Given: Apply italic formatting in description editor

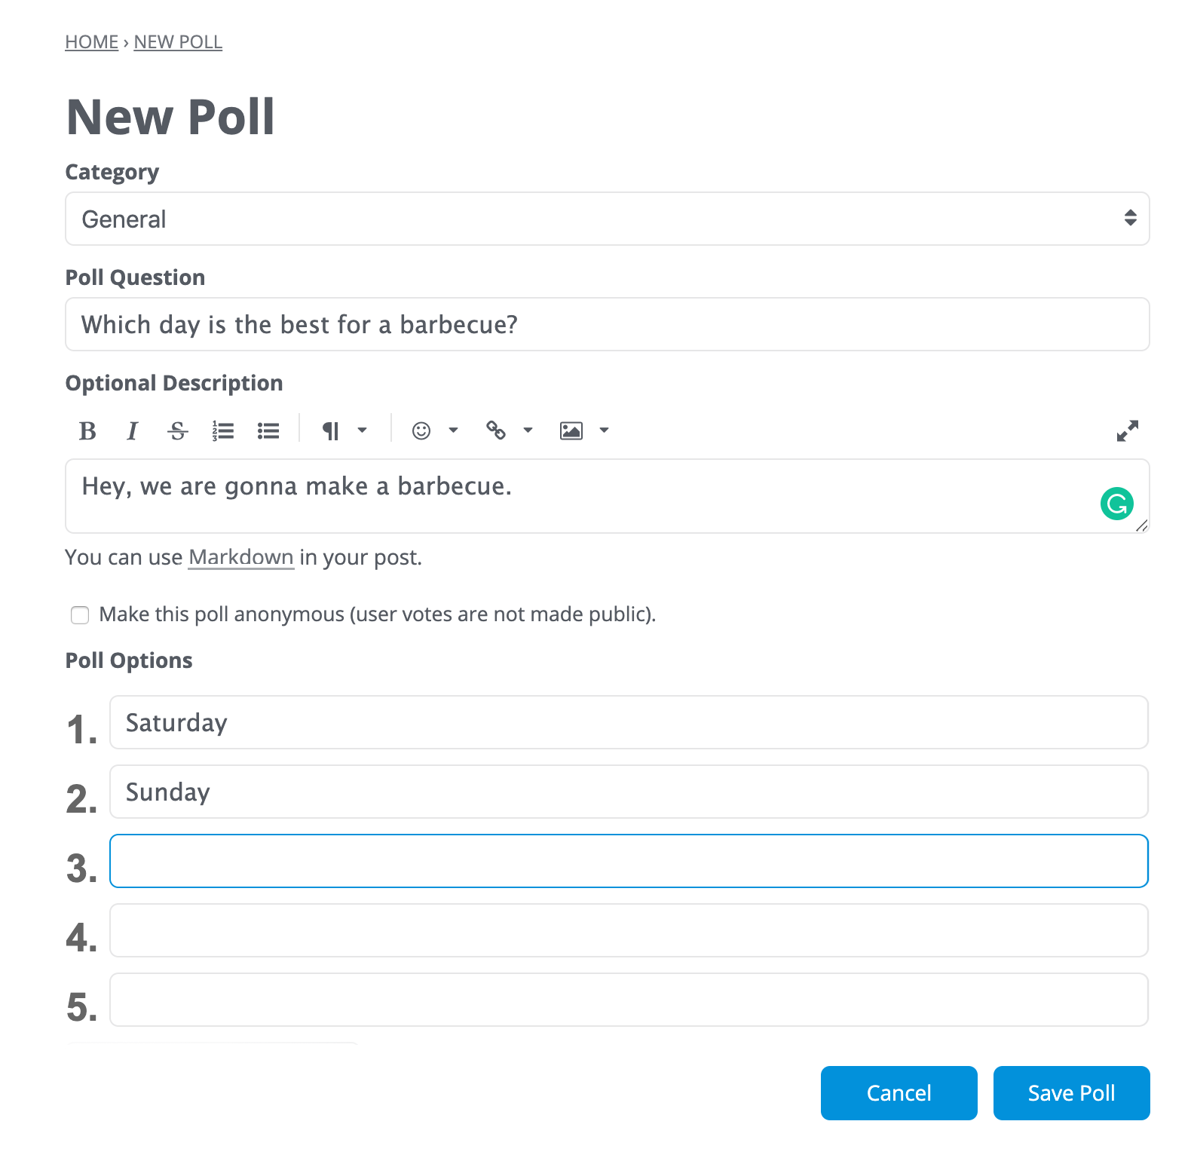Looking at the screenshot, I should [133, 430].
